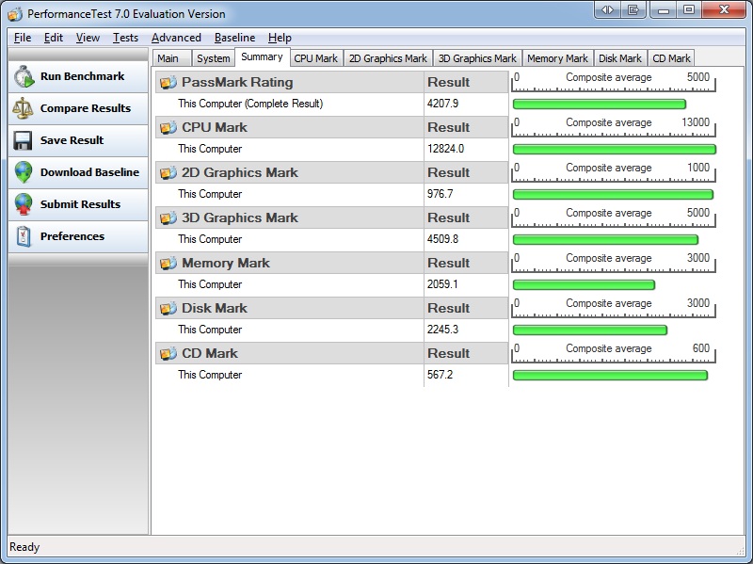Image resolution: width=753 pixels, height=564 pixels.
Task: Open the Tests menu
Action: click(125, 38)
